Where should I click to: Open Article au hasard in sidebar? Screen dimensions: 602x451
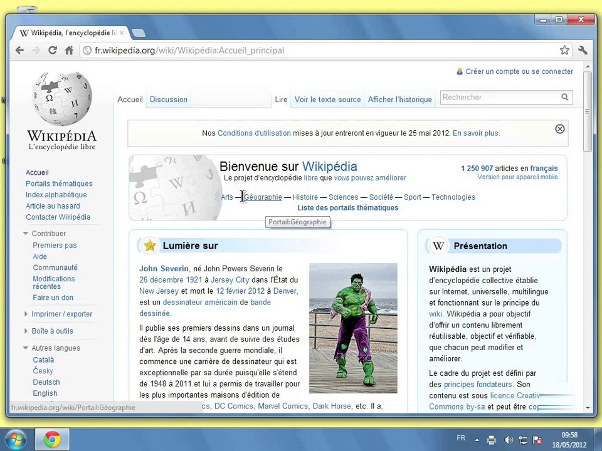[x=53, y=206]
